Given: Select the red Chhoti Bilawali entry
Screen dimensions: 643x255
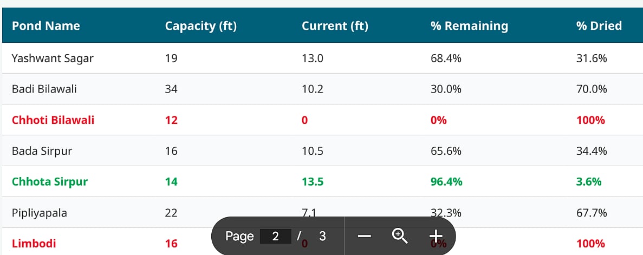Looking at the screenshot, I should (53, 120).
